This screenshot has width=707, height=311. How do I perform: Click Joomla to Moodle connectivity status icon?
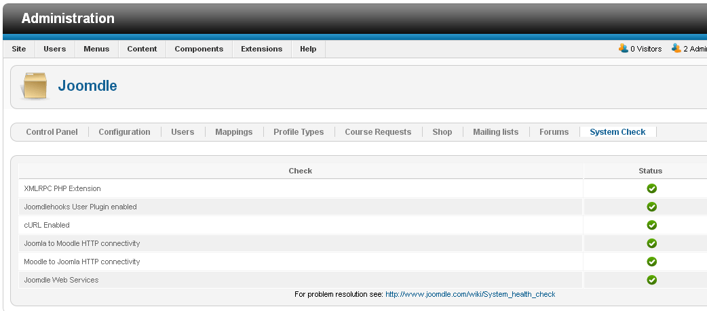[651, 243]
